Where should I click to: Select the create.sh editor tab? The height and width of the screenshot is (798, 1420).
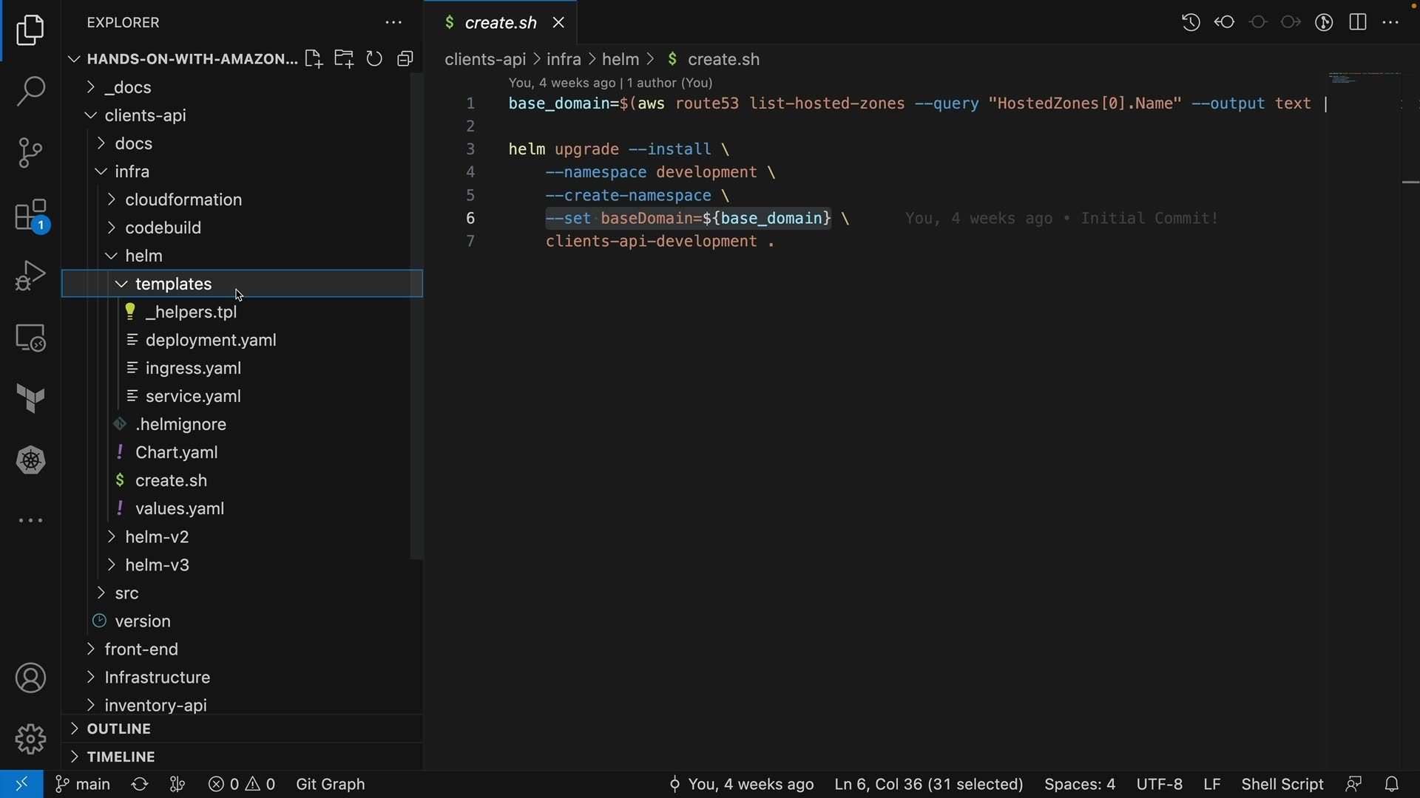(500, 23)
